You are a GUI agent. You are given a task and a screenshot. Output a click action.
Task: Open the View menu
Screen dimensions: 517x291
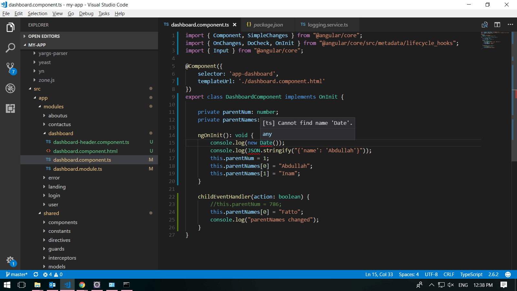tap(58, 14)
